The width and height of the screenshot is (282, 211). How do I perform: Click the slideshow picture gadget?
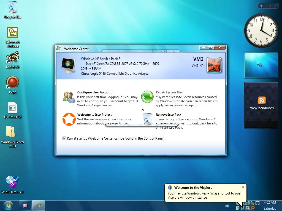coord(261,65)
